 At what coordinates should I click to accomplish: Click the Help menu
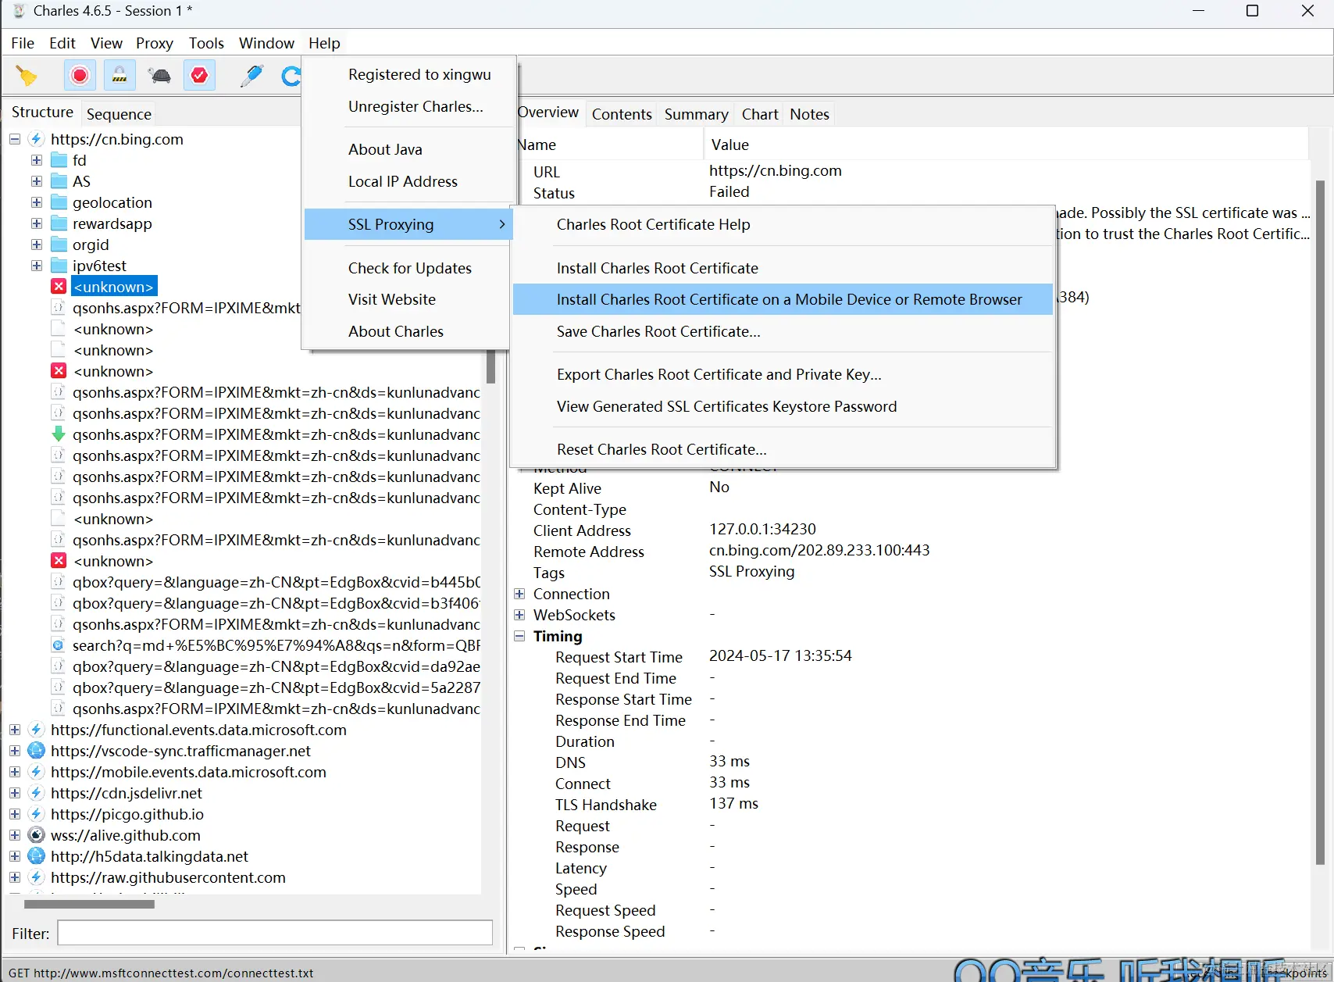(324, 43)
